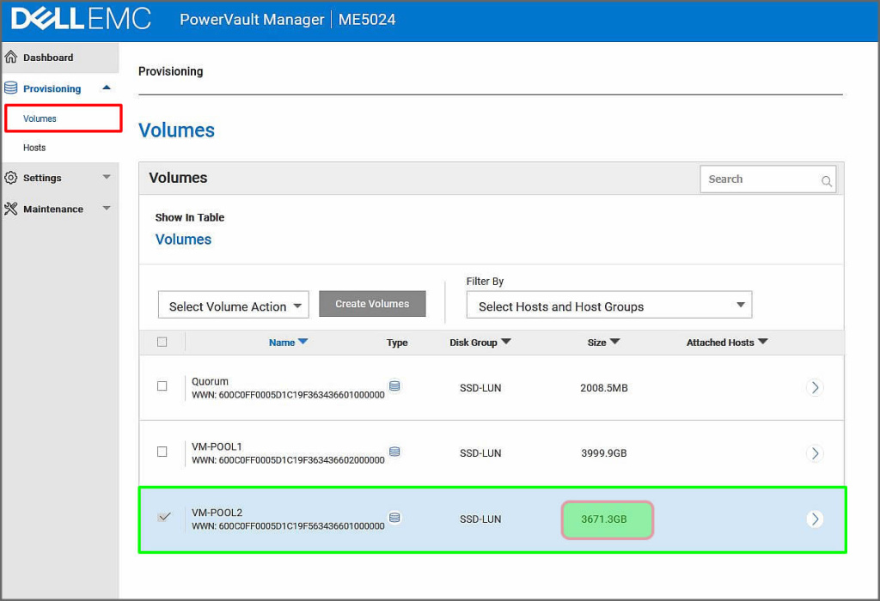Open Quorum details arrow icon
This screenshot has height=601, width=880.
coord(815,387)
